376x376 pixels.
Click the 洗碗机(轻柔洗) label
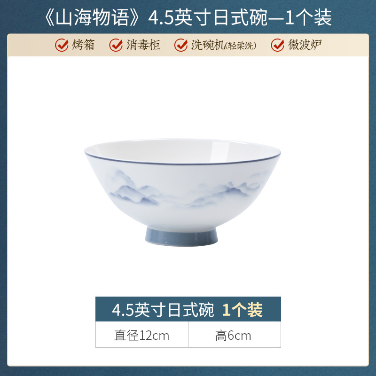click(x=224, y=45)
